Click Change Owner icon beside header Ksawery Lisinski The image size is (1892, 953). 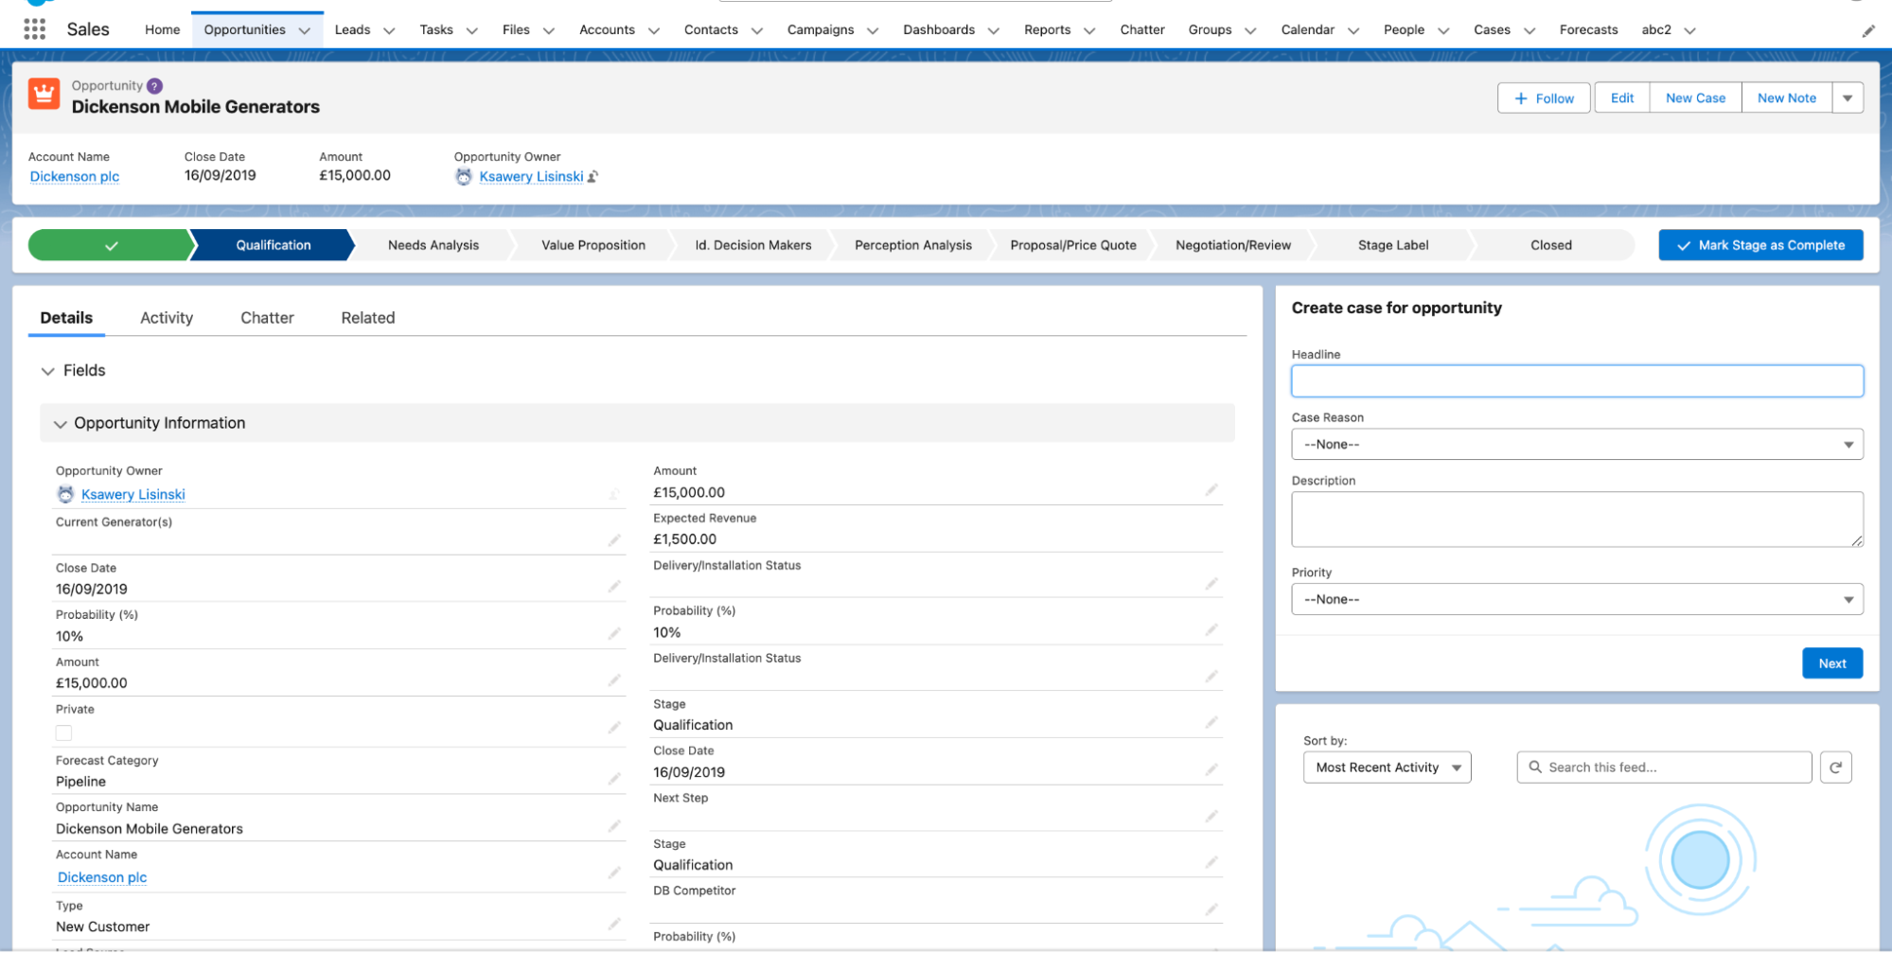[593, 177]
